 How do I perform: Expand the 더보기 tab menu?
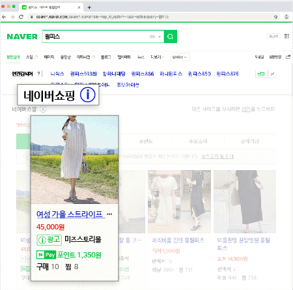tap(157, 57)
